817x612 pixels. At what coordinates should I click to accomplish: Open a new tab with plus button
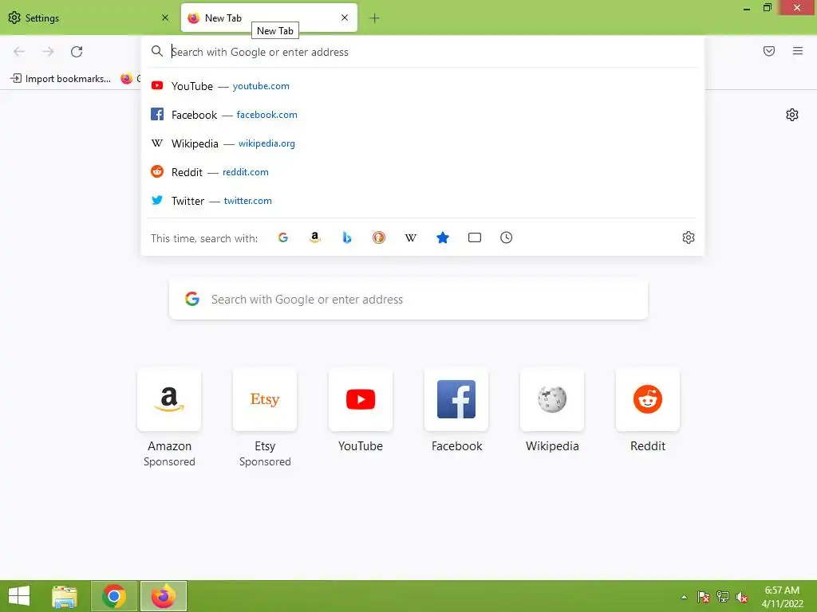tap(374, 18)
